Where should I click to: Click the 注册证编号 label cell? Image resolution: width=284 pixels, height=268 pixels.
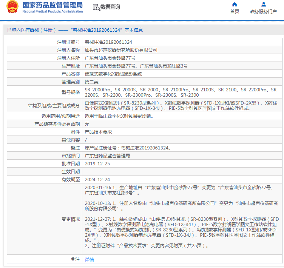tap(68, 42)
